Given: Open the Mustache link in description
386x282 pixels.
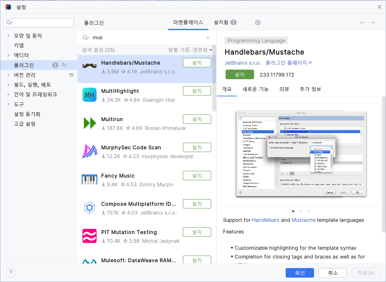Looking at the screenshot, I should coord(303,220).
